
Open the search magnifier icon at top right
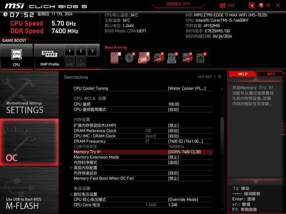point(252,5)
